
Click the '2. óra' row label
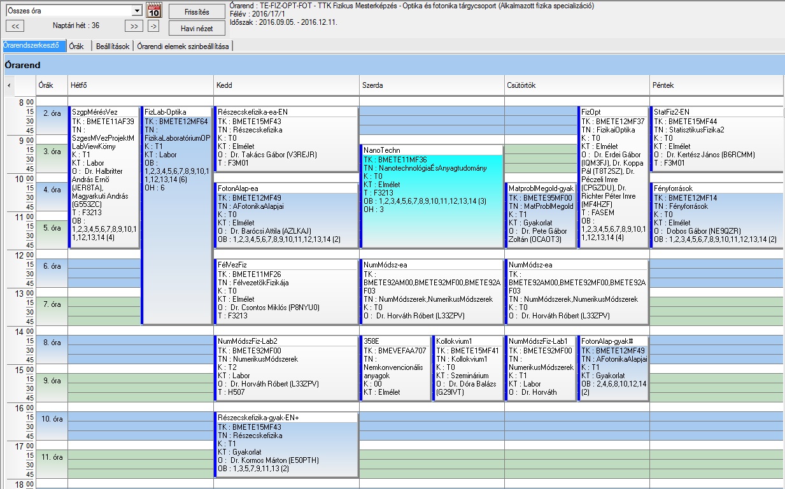[52, 120]
